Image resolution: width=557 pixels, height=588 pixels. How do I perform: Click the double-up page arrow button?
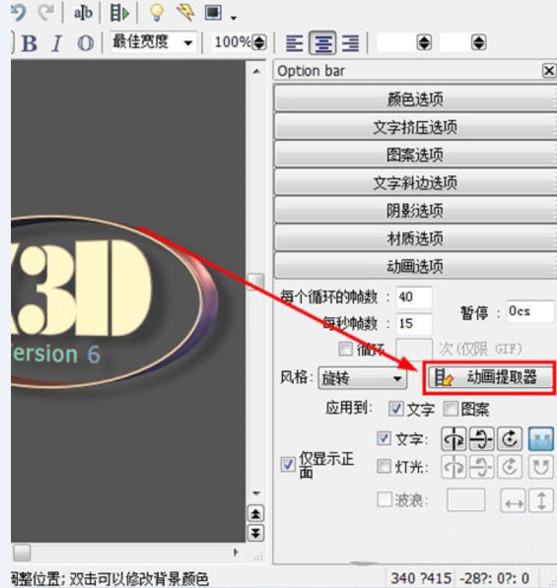(x=256, y=513)
